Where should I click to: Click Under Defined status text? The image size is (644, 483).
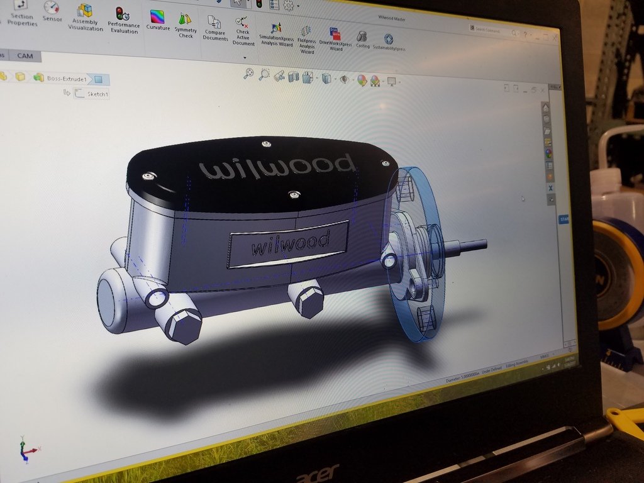492,370
